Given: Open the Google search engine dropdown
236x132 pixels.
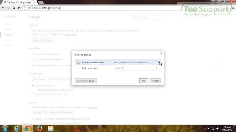Looking at the screenshot, I should click(x=39, y=112).
